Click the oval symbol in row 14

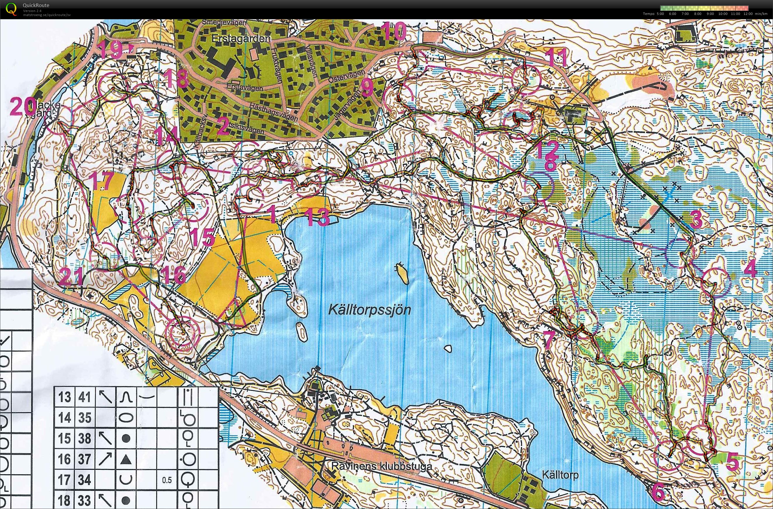pos(126,417)
